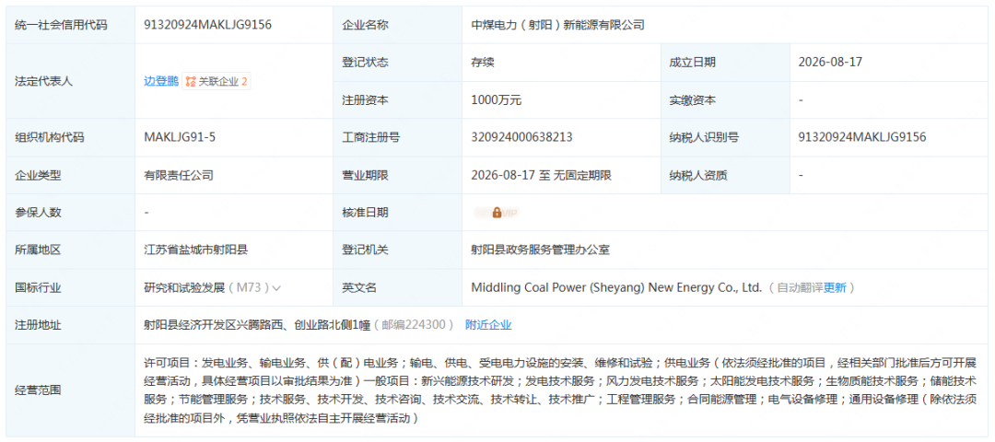Click the 核准日期 label
The width and height of the screenshot is (995, 442).
tap(365, 213)
